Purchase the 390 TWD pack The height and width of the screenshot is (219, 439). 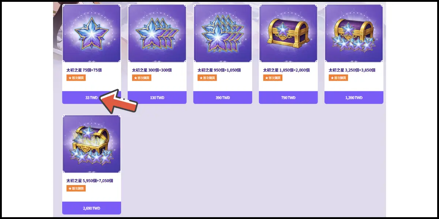click(x=223, y=97)
